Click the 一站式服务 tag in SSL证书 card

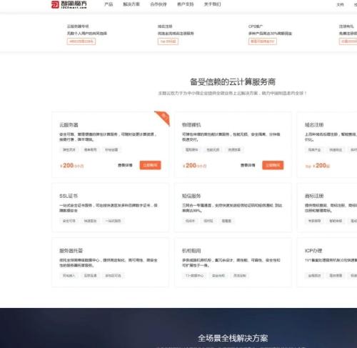[114, 221]
